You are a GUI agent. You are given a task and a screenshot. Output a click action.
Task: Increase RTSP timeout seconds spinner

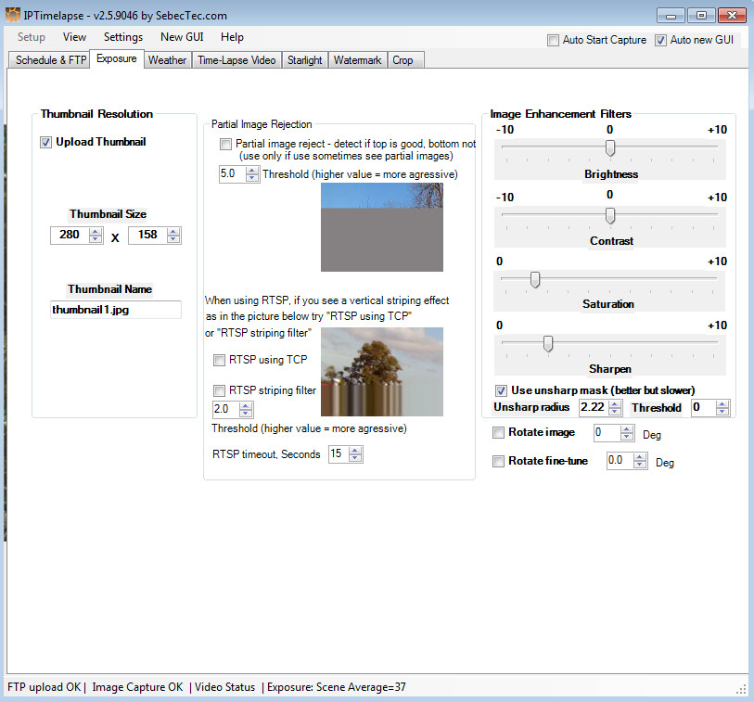355,451
